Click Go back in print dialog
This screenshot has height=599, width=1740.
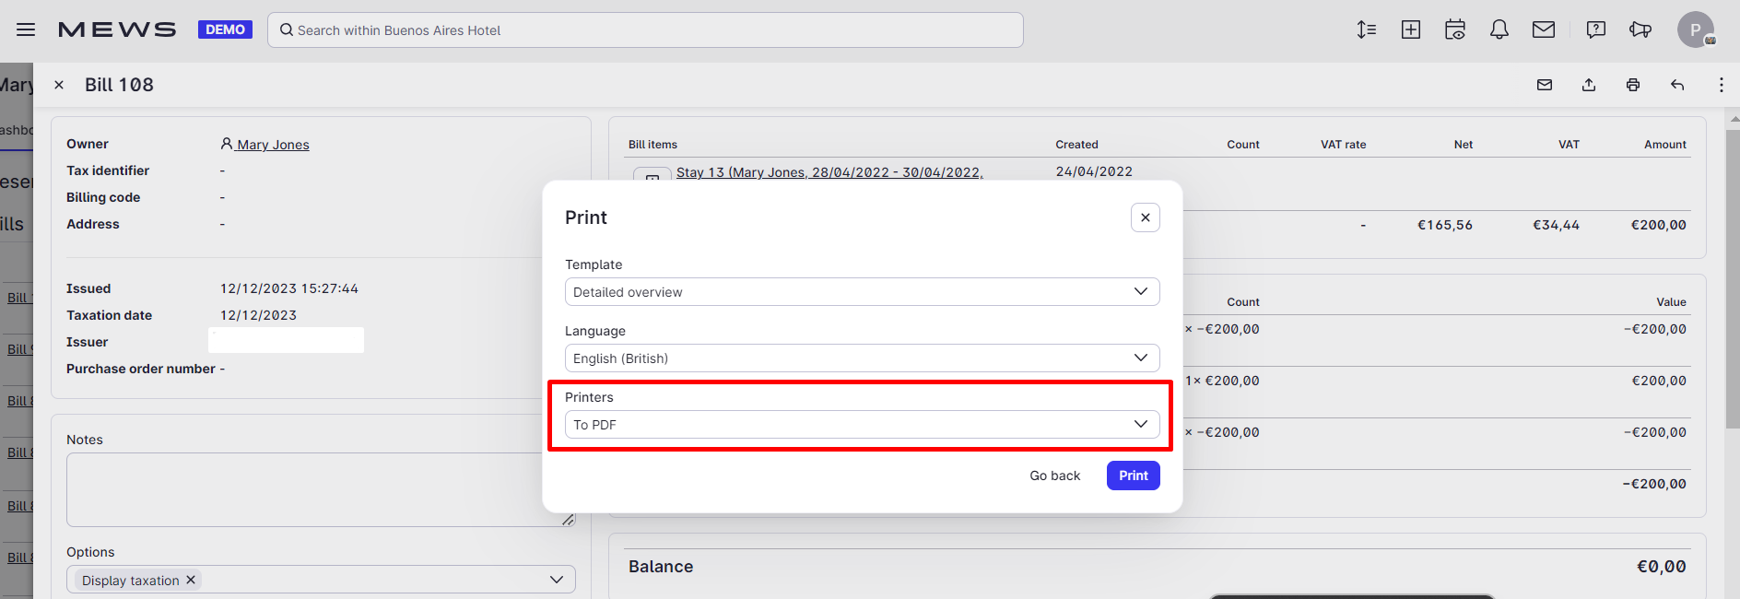point(1055,476)
